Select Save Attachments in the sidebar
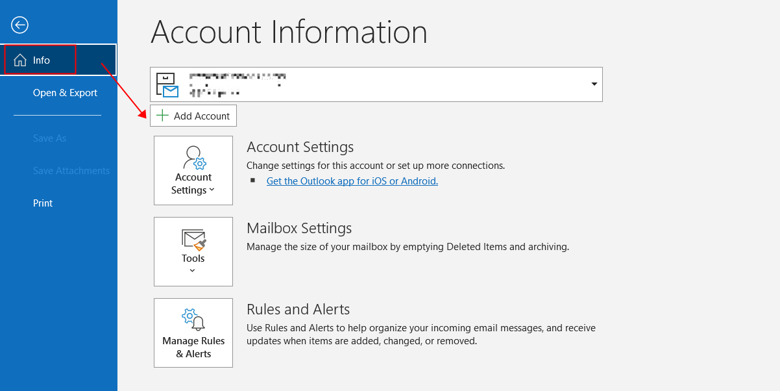The height and width of the screenshot is (391, 780). (71, 171)
